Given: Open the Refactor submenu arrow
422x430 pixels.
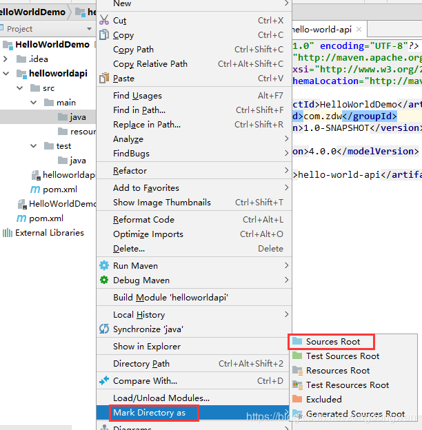Looking at the screenshot, I should 286,170.
